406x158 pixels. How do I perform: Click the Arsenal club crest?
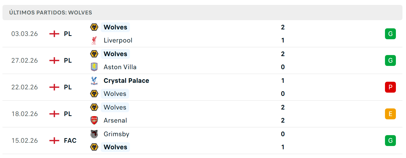tap(94, 120)
